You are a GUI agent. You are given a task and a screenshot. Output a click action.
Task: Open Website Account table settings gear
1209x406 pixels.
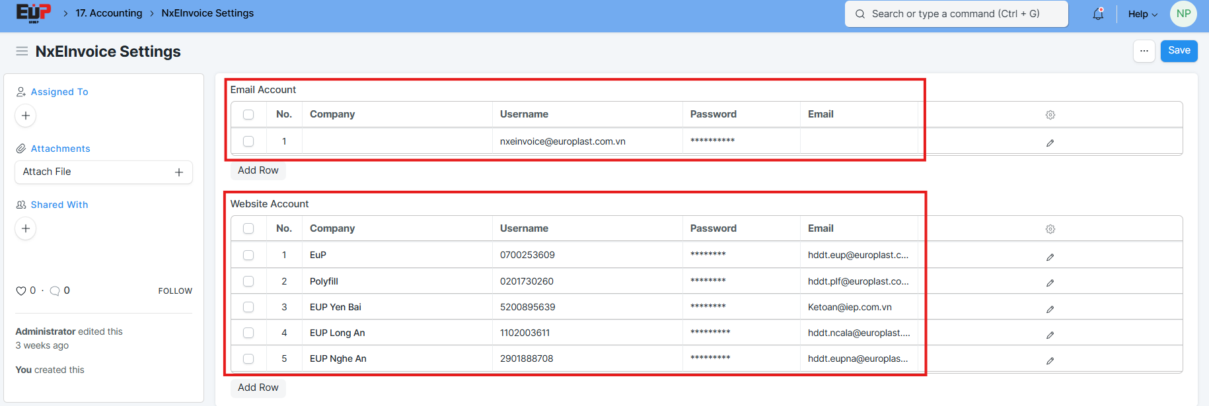tap(1050, 229)
